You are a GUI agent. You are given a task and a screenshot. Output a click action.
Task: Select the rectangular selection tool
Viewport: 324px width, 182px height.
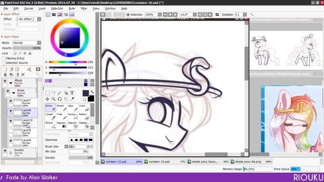(x=47, y=93)
